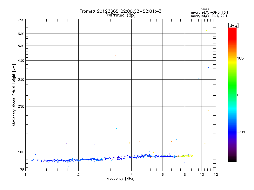Click the 'mean, sd,O: -89.5, 15.1' text
254x190 pixels.
[x=210, y=12]
